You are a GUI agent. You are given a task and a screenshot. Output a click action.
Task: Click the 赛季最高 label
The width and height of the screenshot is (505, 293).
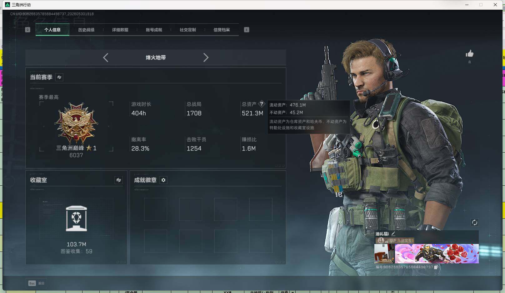coord(48,97)
